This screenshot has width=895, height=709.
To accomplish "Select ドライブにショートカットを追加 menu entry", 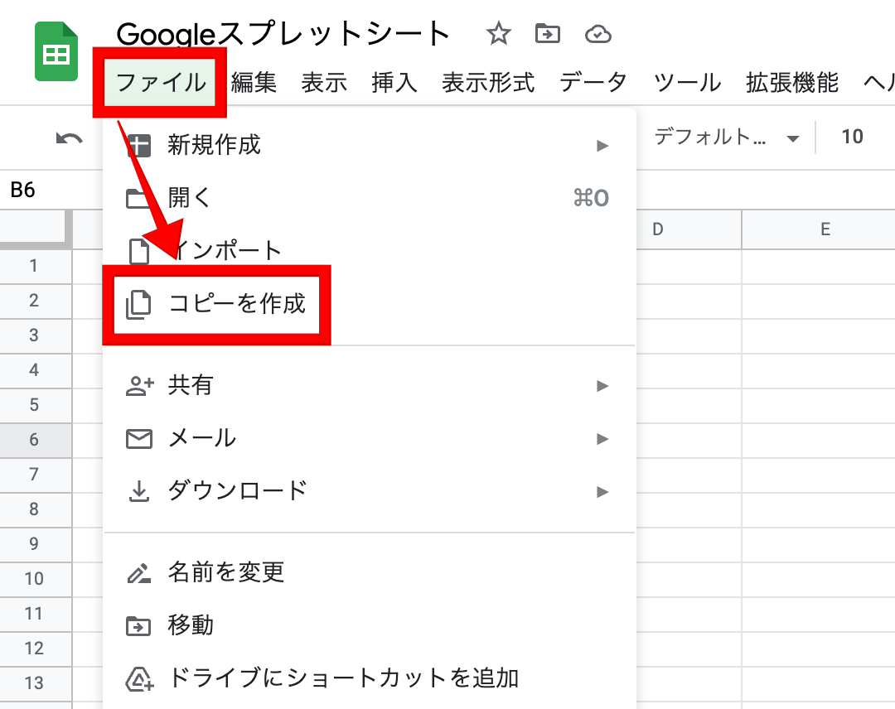I will (x=370, y=679).
